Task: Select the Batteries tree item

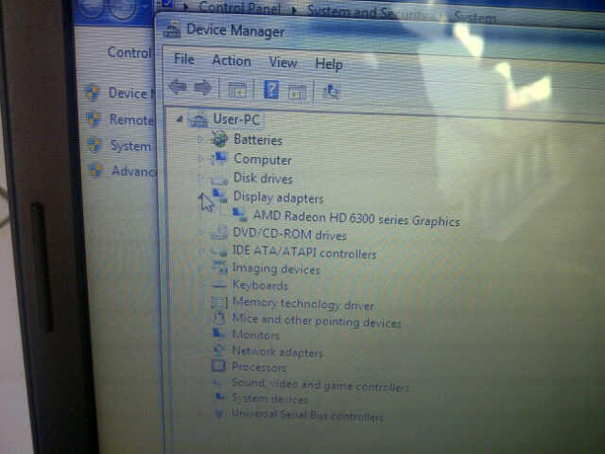Action: (x=258, y=140)
